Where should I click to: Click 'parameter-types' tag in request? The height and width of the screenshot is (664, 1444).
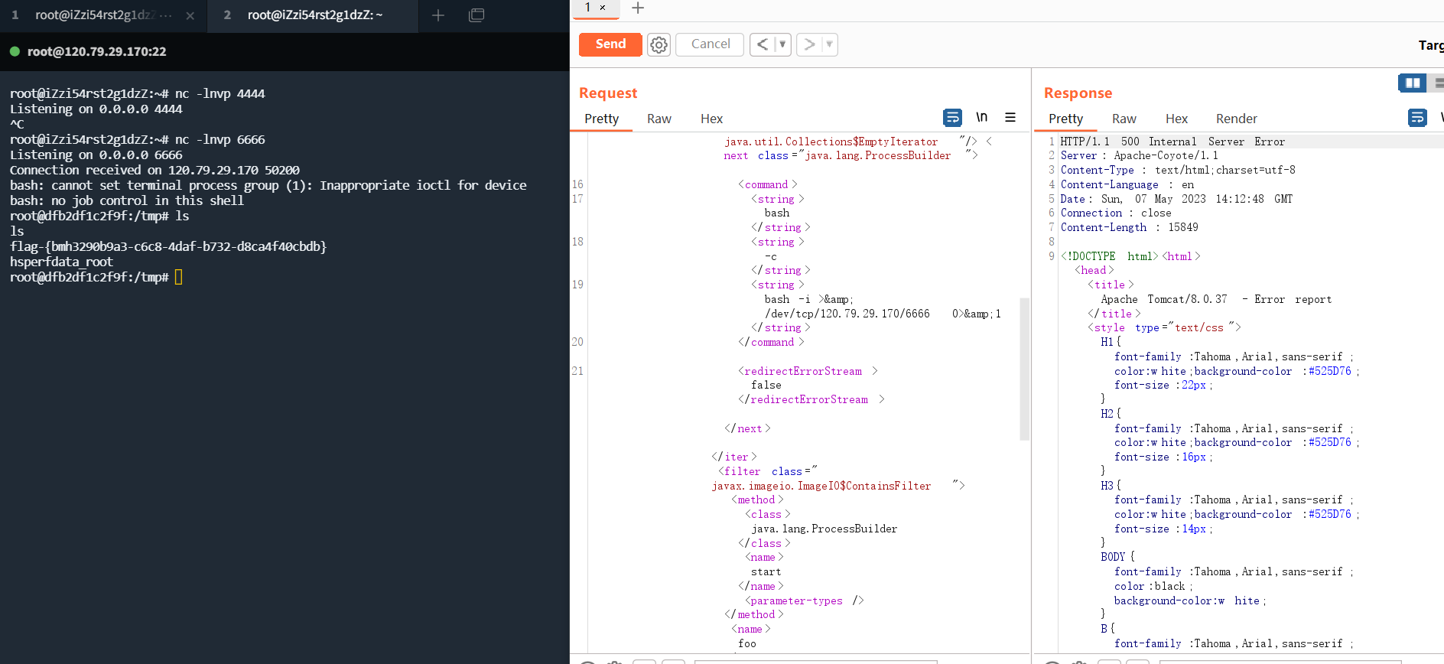(x=805, y=601)
